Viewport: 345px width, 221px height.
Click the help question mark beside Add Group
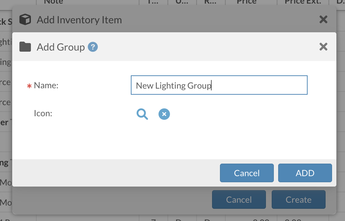(x=93, y=47)
